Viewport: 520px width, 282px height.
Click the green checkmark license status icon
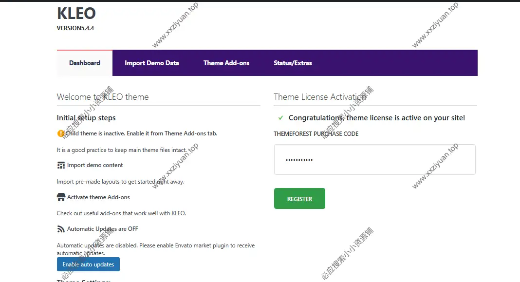pos(280,118)
